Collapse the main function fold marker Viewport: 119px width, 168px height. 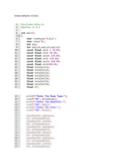pyautogui.click(x=19, y=36)
